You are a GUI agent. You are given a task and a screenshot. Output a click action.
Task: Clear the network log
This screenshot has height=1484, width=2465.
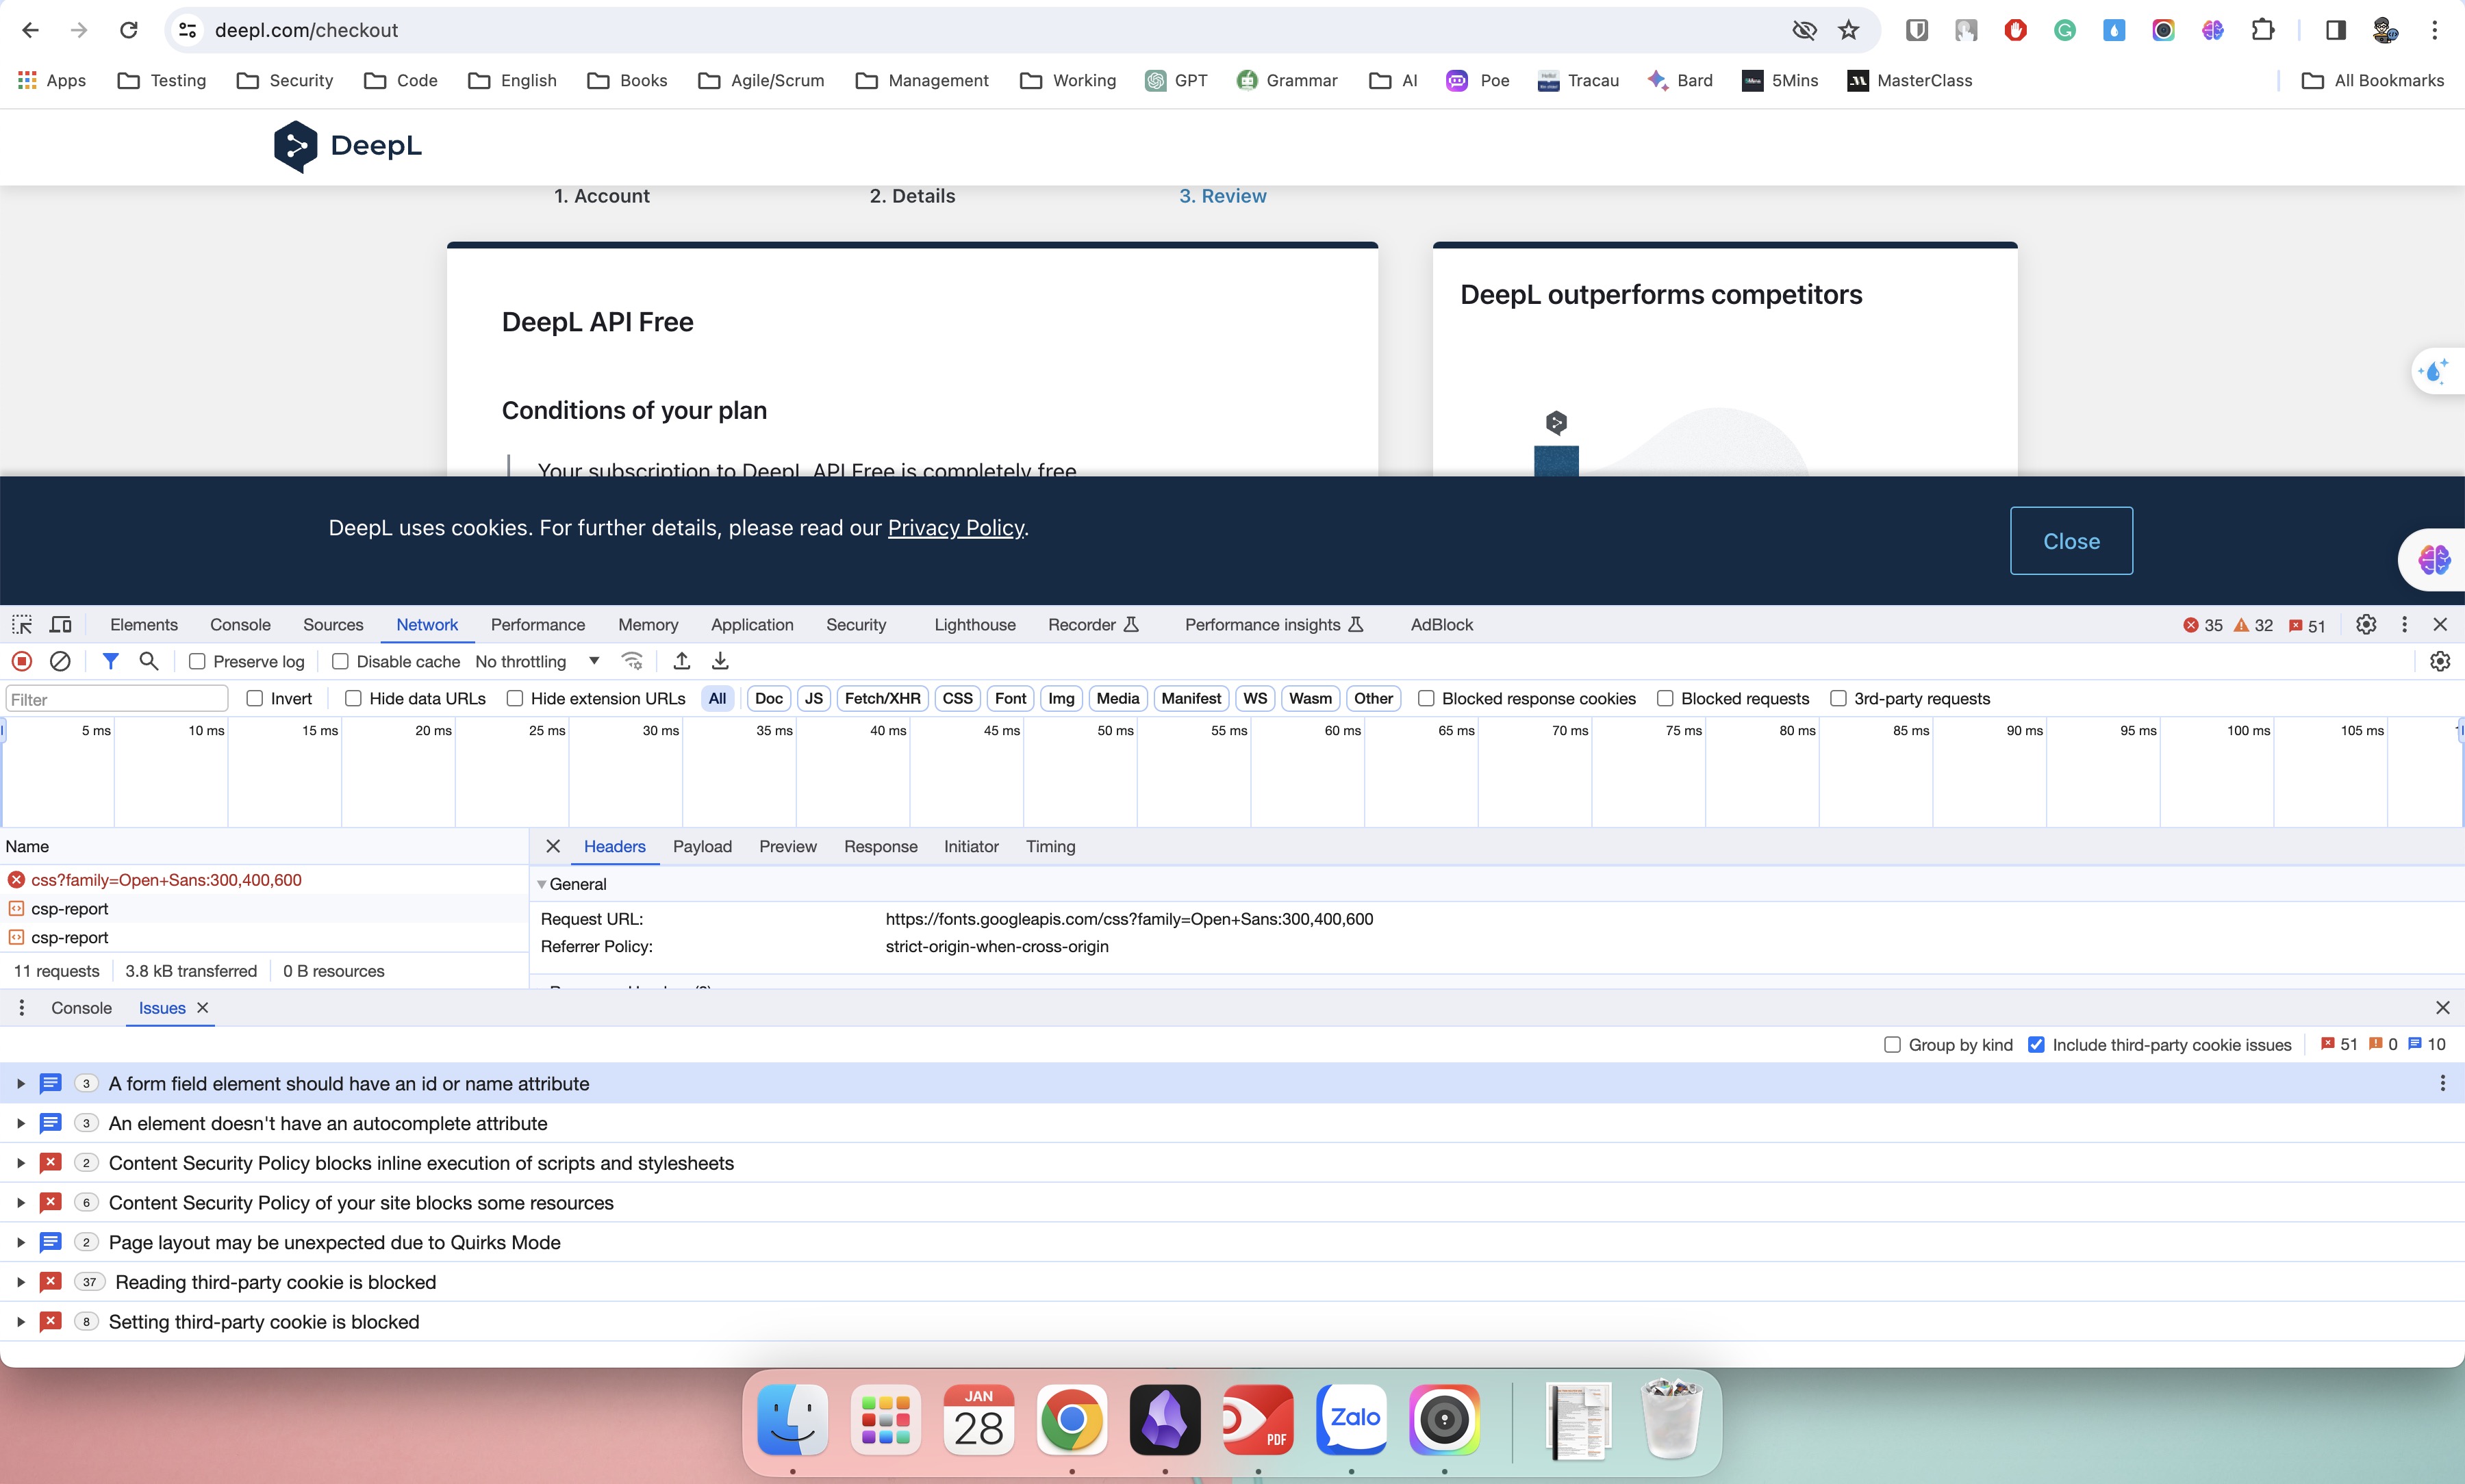60,661
